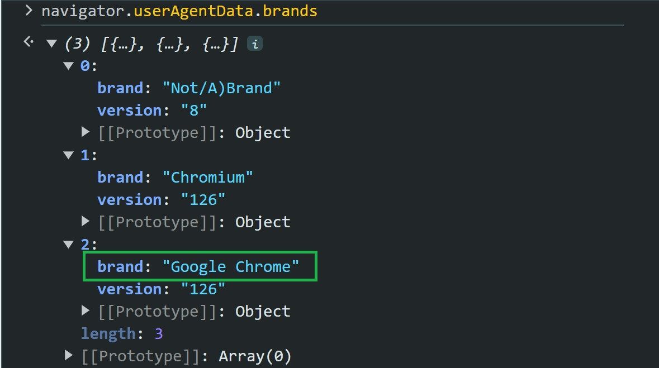Viewport: 659px width, 368px height.
Task: Collapse array index 2 entry
Action: (69, 245)
